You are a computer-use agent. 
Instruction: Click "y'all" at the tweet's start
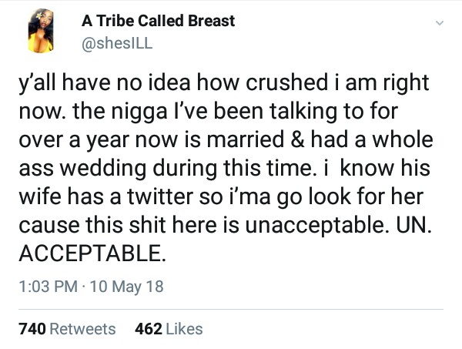[x=35, y=83]
